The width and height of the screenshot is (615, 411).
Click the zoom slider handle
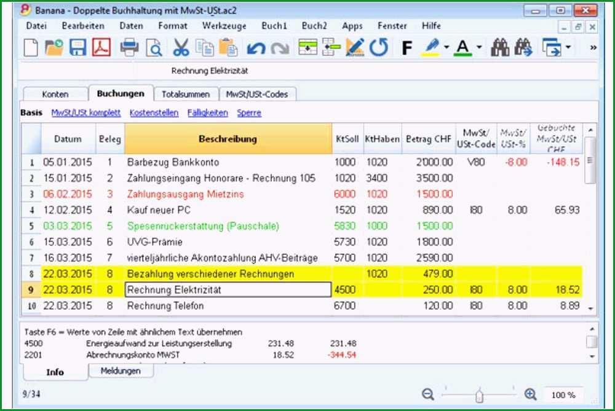click(479, 396)
